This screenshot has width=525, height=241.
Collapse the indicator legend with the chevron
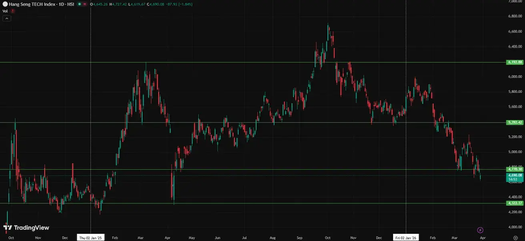point(7,18)
